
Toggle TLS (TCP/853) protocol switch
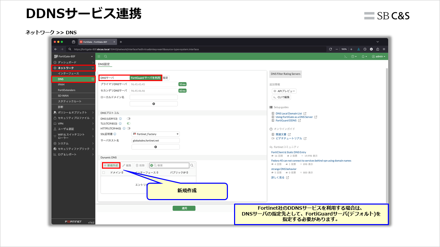coord(129,123)
